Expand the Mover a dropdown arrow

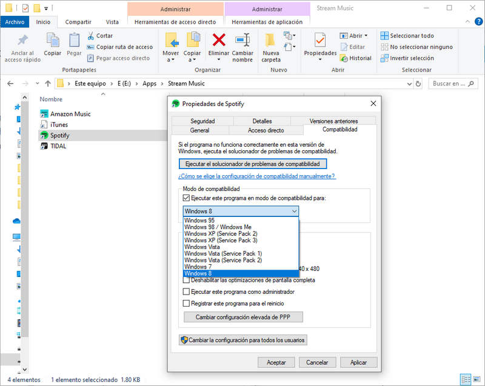[171, 60]
